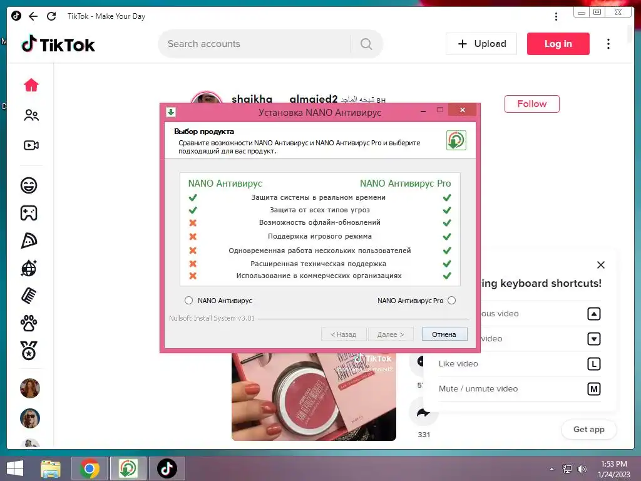
Task: Click the TikTok app icon in title bar
Action: pyautogui.click(x=16, y=16)
